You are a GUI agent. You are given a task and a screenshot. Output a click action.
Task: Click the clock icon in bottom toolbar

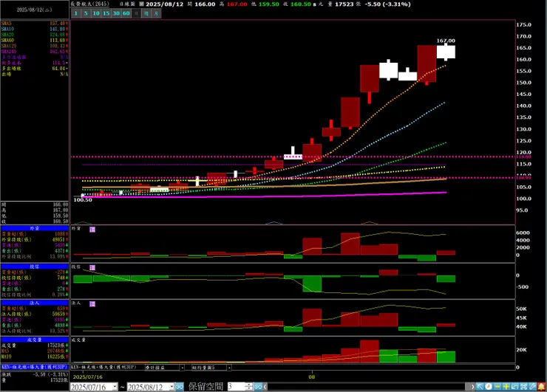click(x=489, y=387)
